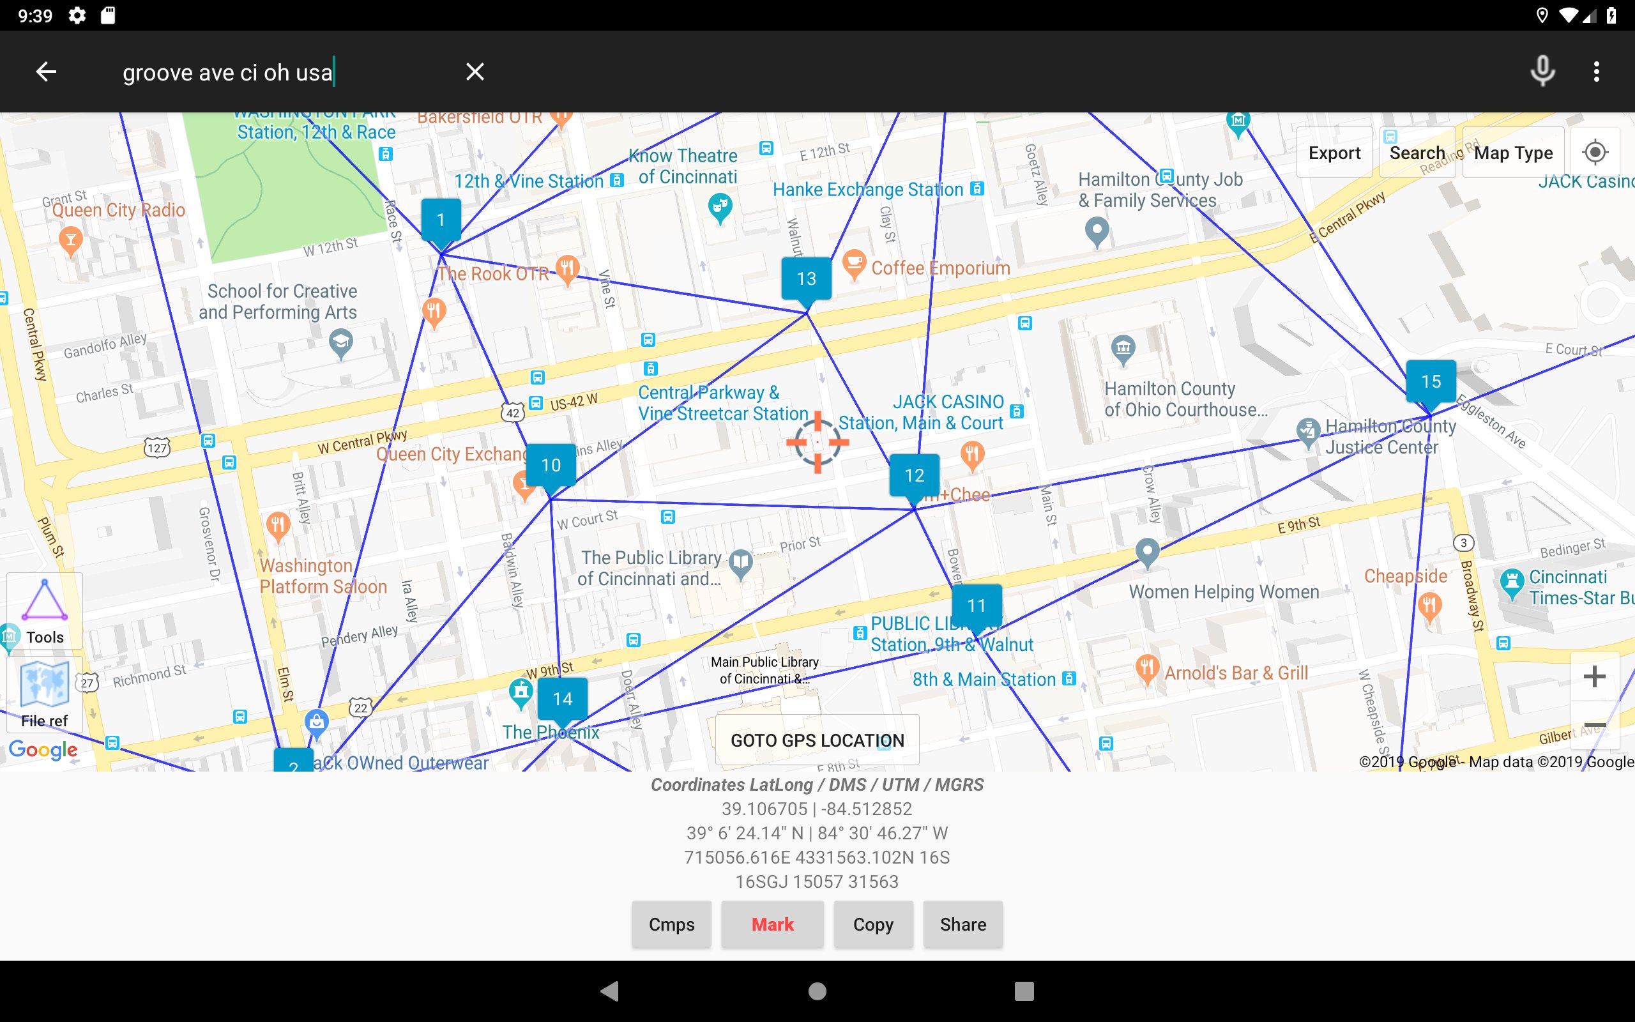This screenshot has width=1635, height=1022.
Task: Go back using the arrow icon
Action: (45, 71)
